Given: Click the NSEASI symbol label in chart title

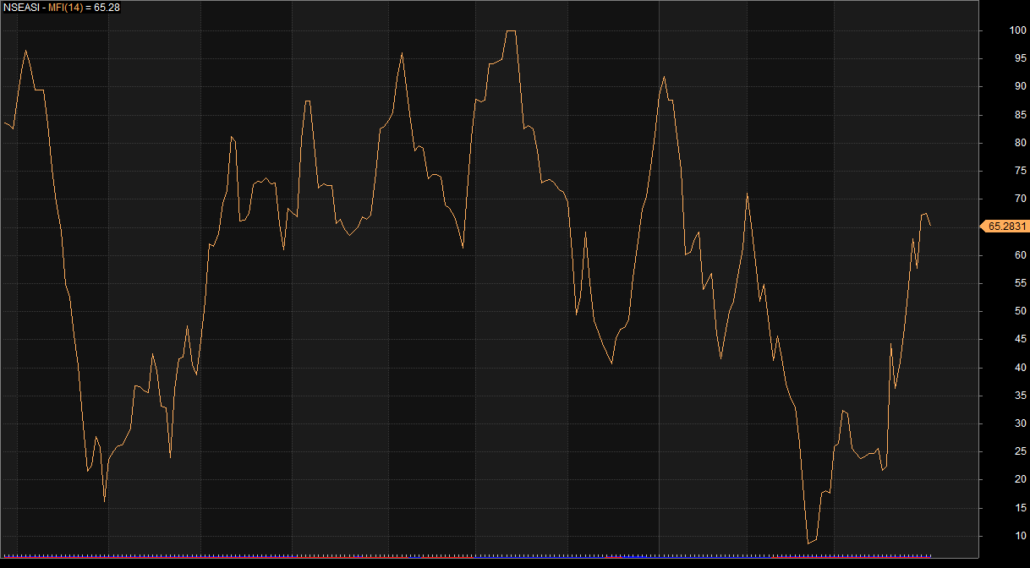Looking at the screenshot, I should tap(20, 7).
